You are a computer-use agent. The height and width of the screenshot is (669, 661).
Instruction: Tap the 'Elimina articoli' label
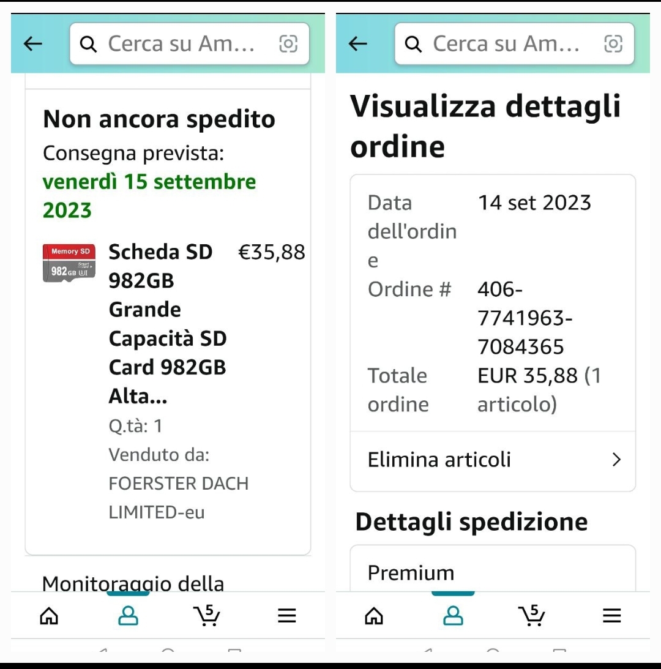click(439, 460)
